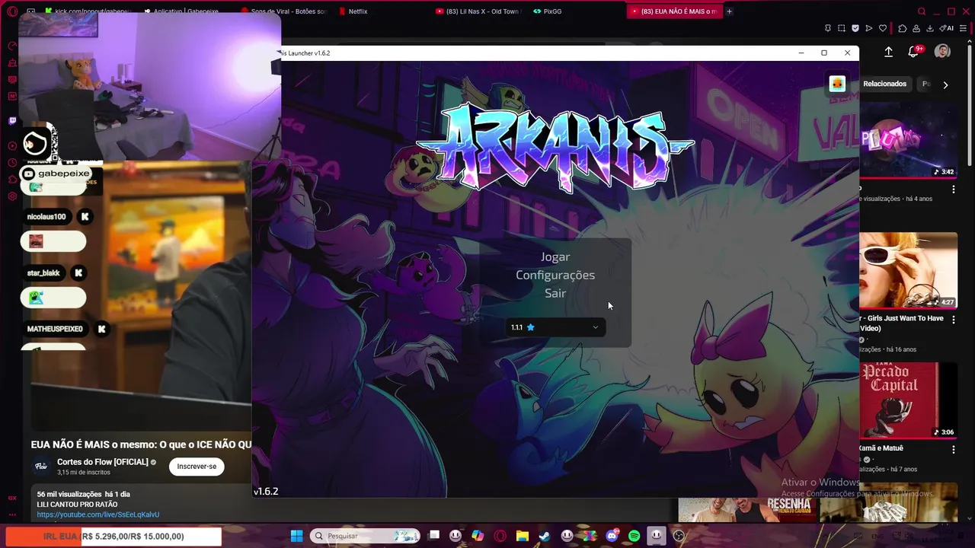Click the extensions icon in browser toolbar
Viewport: 975px width, 548px height.
point(903,28)
